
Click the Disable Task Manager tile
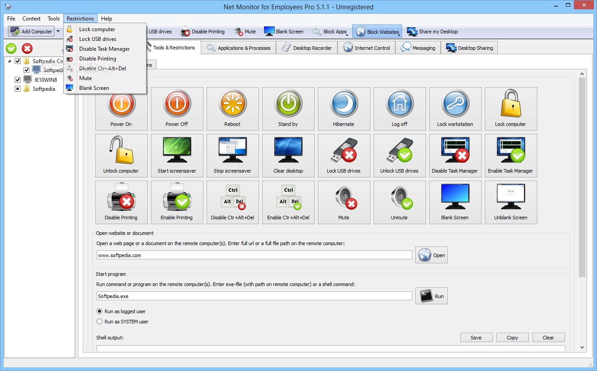coord(455,155)
